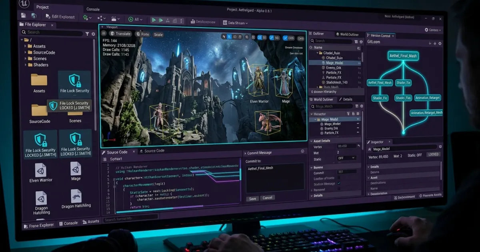Click the Detsilonerview toolbar button
480x252 pixels.
click(203, 22)
